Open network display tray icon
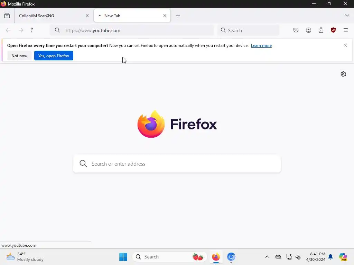This screenshot has height=265, width=354. point(289,257)
